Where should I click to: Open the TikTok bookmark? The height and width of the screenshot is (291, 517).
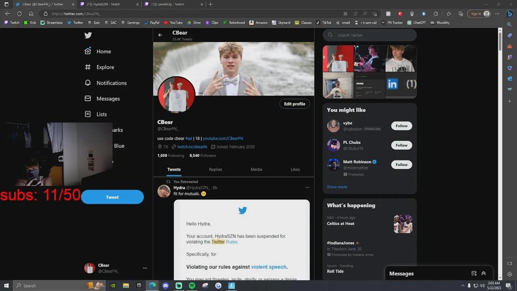324,23
